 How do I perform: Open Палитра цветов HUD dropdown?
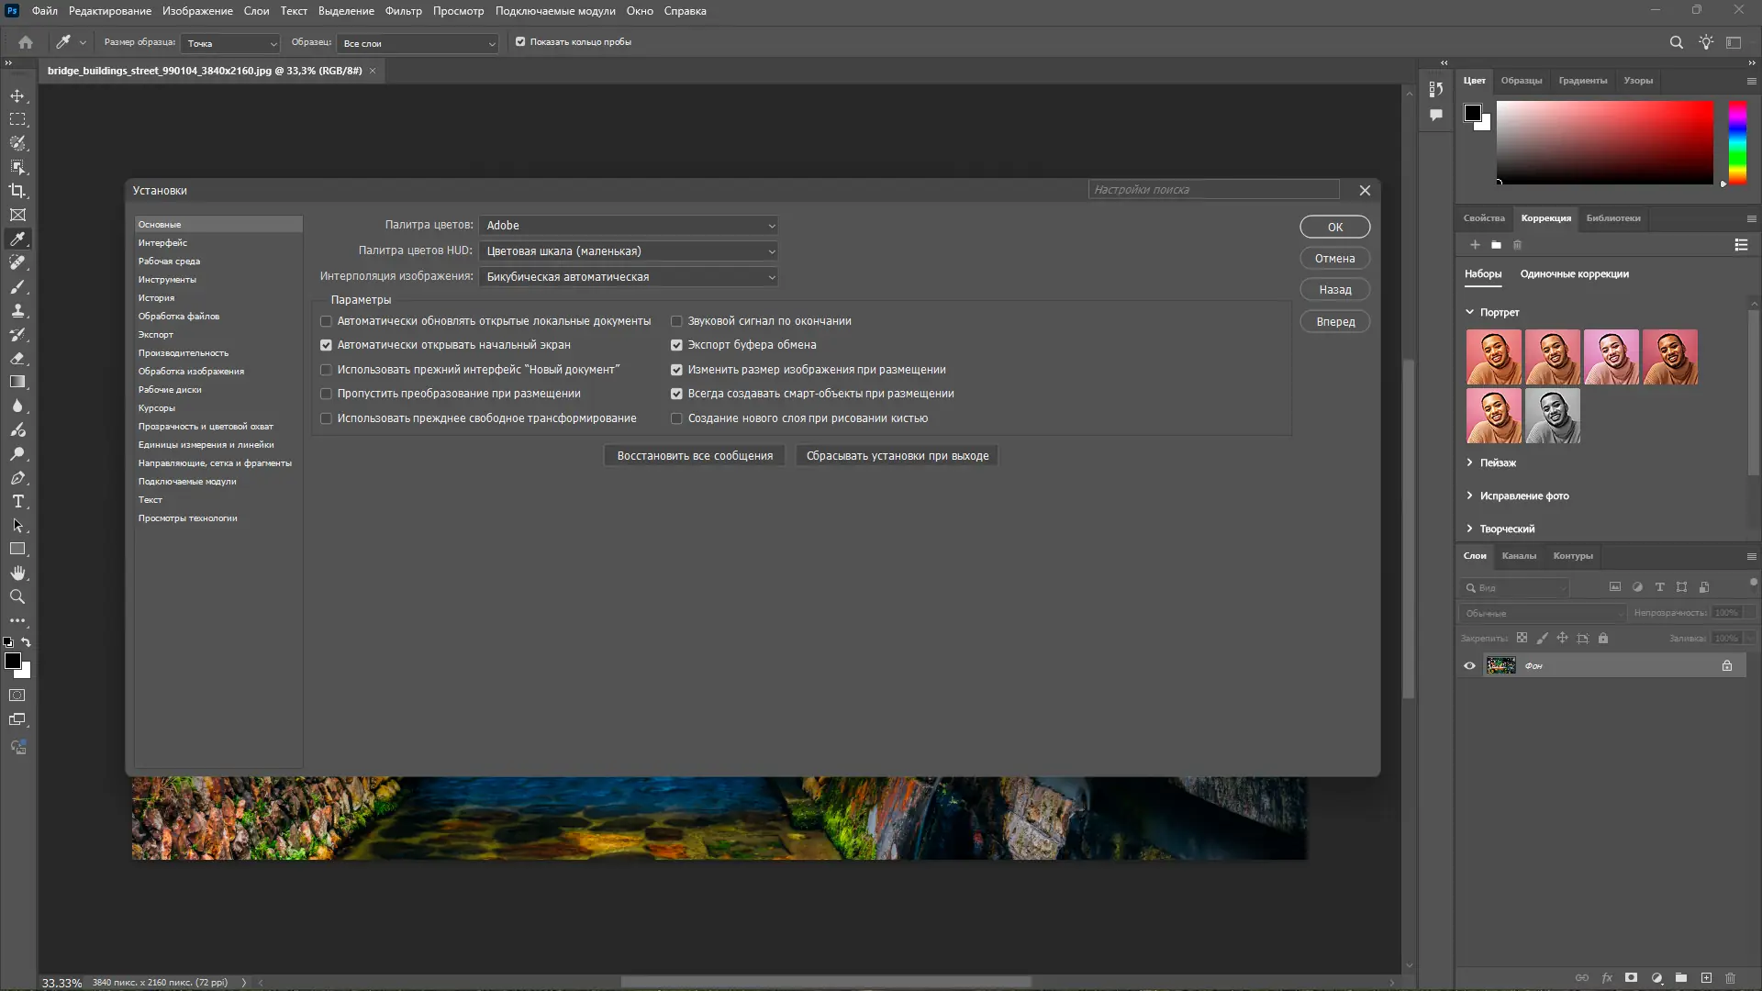click(x=629, y=251)
